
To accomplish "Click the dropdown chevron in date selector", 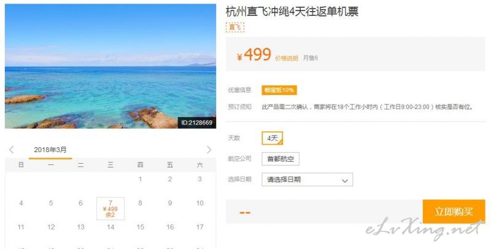I will (345, 180).
